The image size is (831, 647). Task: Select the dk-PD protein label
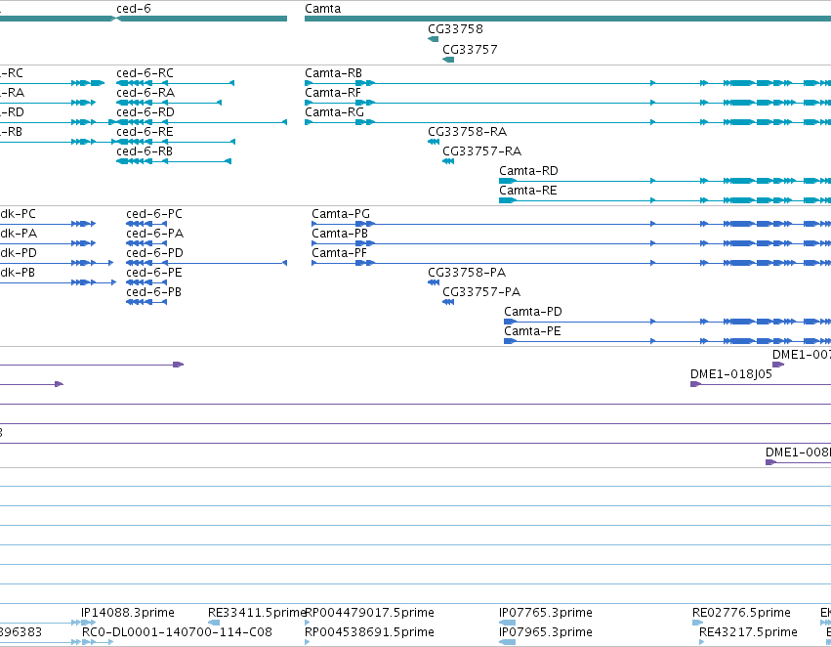click(x=19, y=253)
